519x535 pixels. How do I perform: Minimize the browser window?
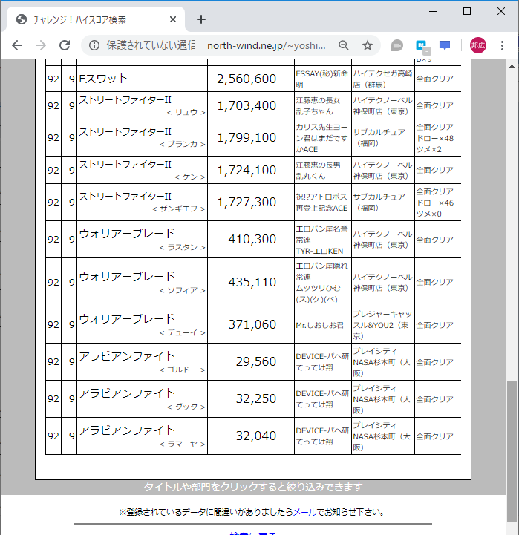click(x=433, y=12)
